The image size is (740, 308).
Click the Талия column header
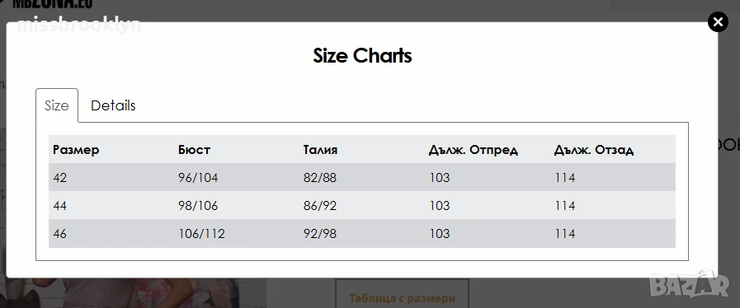[320, 150]
